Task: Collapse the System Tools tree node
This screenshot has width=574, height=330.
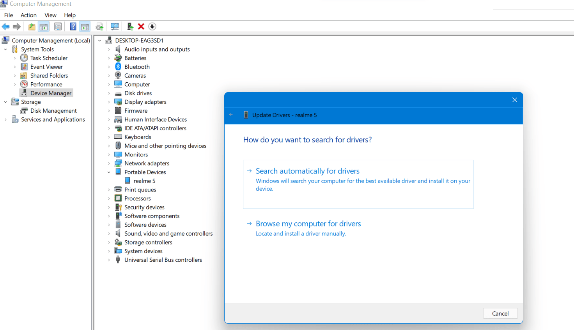Action: point(5,49)
